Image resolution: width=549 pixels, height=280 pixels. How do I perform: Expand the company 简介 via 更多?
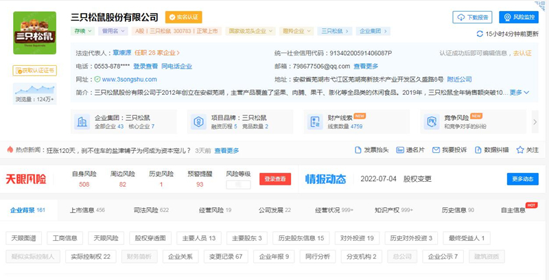(x=519, y=93)
